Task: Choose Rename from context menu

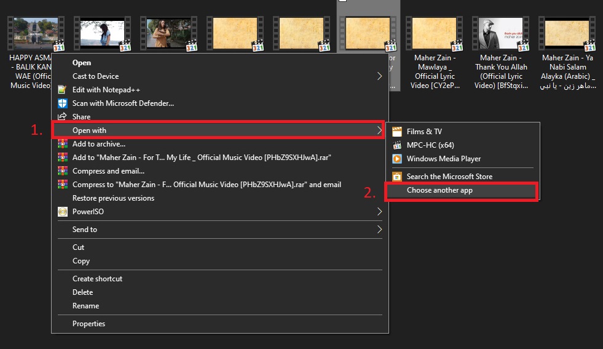Action: click(220, 305)
